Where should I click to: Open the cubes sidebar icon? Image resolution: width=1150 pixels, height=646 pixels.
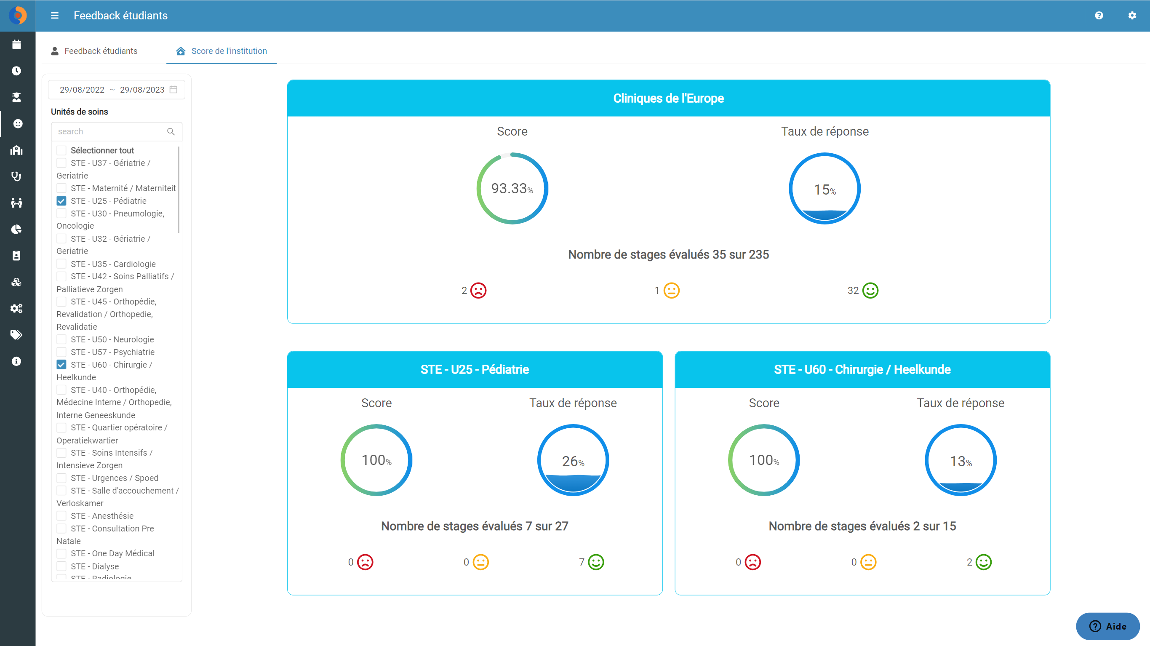[x=16, y=282]
